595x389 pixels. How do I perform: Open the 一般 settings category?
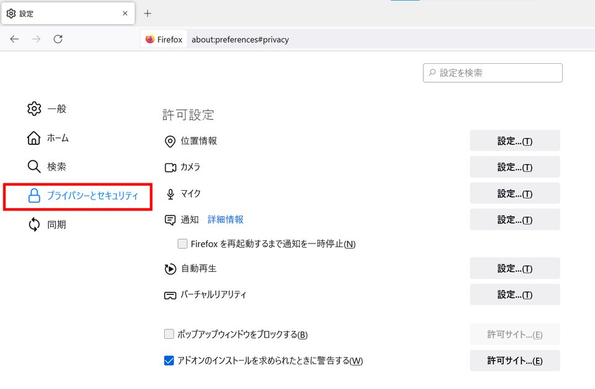point(47,109)
